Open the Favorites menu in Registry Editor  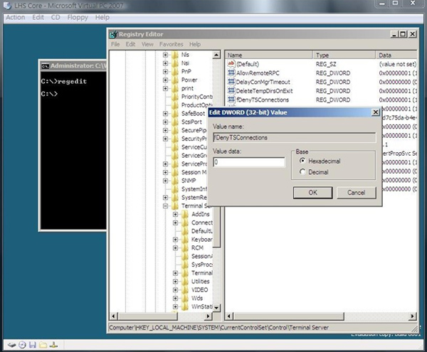pyautogui.click(x=171, y=44)
